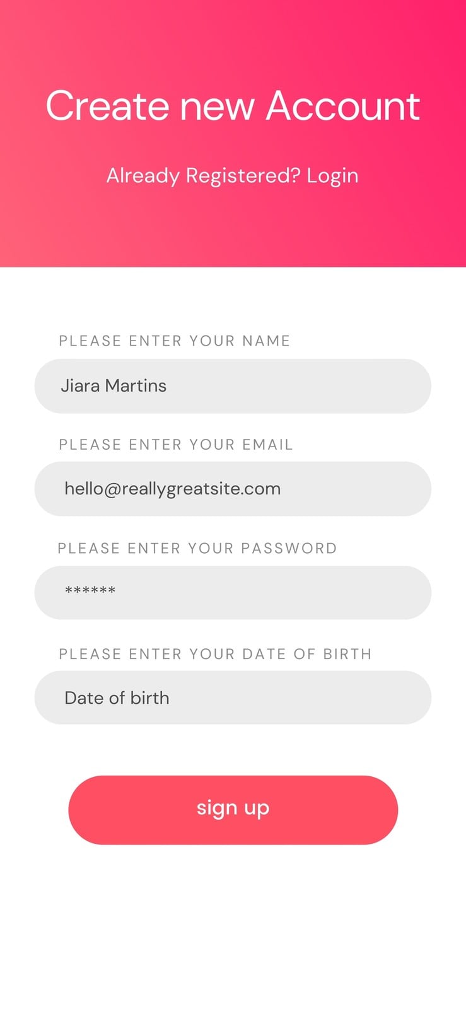466x1009 pixels.
Task: Place cursor on hello@reallygreatsite.com text
Action: pyautogui.click(x=172, y=489)
